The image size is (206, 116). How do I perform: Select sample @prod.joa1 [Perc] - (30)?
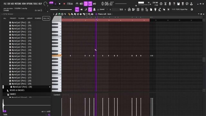22,87
